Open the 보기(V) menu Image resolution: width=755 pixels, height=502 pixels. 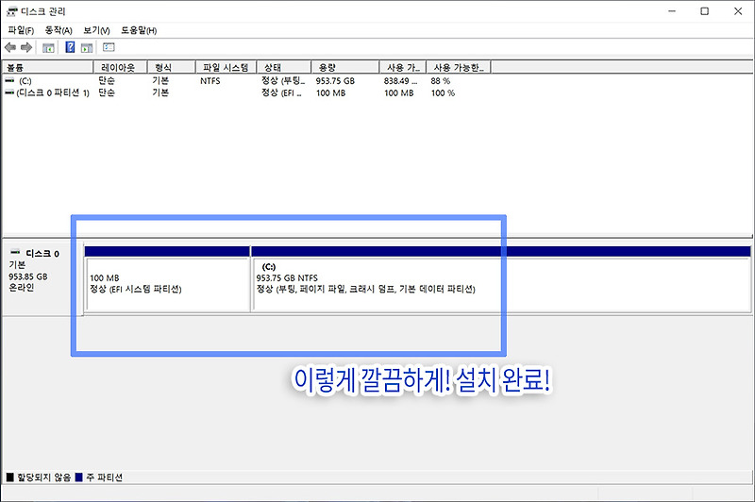click(x=96, y=30)
